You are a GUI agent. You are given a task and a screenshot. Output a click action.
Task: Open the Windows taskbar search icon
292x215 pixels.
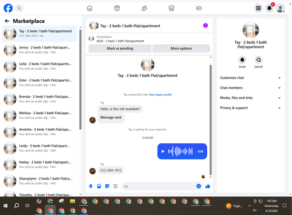click(16, 206)
